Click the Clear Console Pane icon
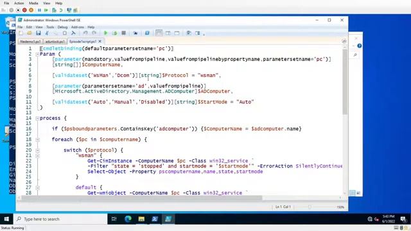This screenshot has height=231, width=411. pyautogui.click(x=73, y=33)
